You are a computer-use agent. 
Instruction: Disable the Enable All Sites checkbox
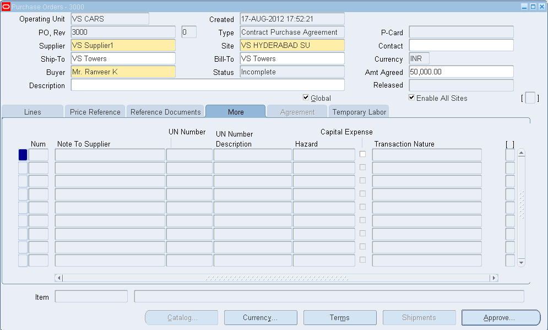[411, 98]
